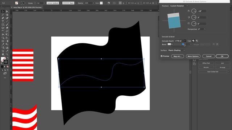Select the Column Graph tool

click(7, 48)
